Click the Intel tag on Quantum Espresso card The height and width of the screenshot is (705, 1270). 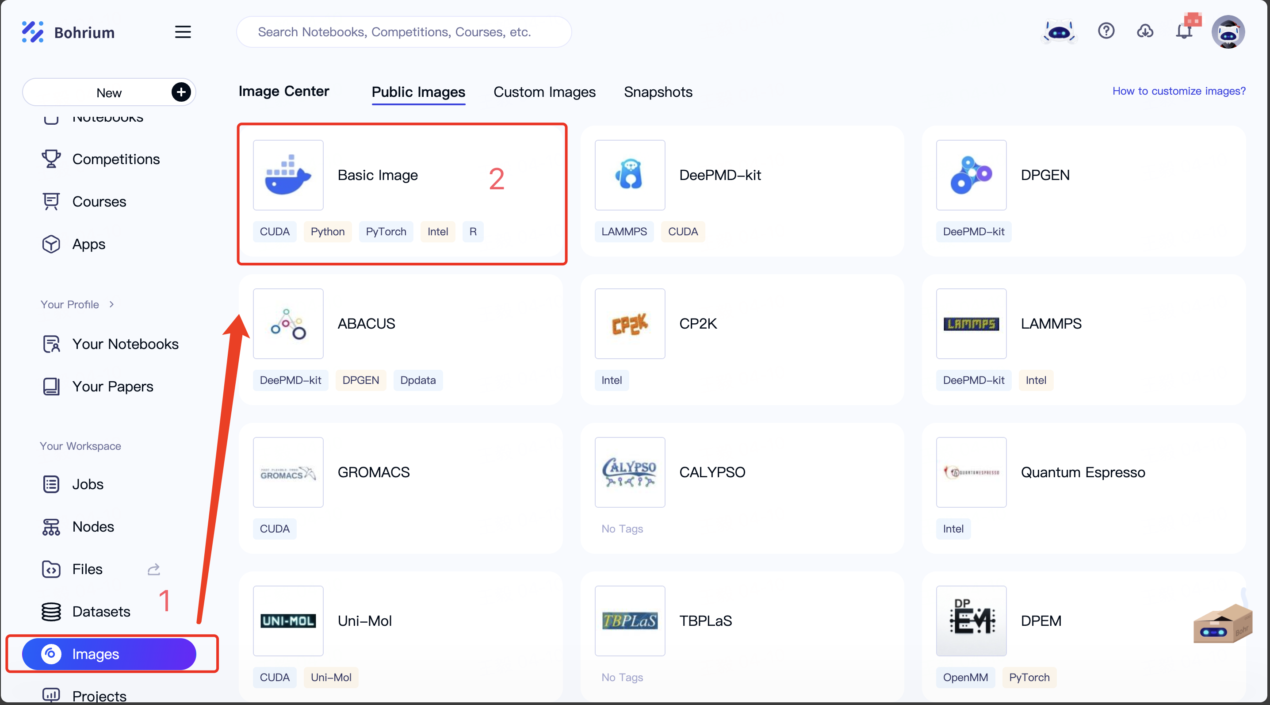click(953, 529)
